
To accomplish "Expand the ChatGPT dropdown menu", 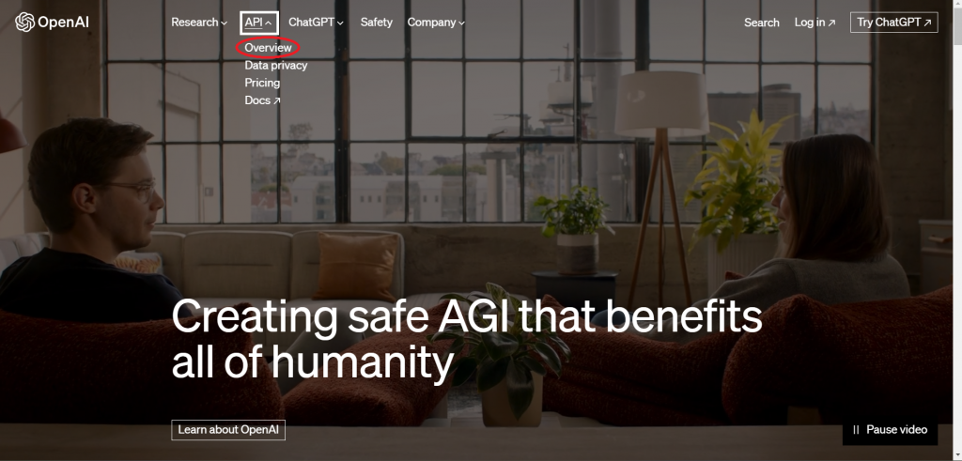I will coord(316,23).
